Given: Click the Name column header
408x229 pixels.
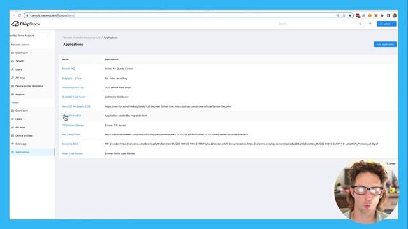Looking at the screenshot, I should click(65, 59).
